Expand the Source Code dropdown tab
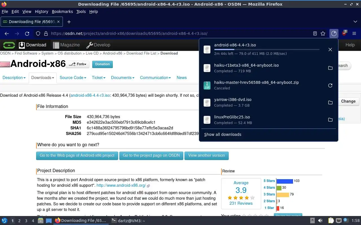This screenshot has width=361, height=225. click(73, 78)
